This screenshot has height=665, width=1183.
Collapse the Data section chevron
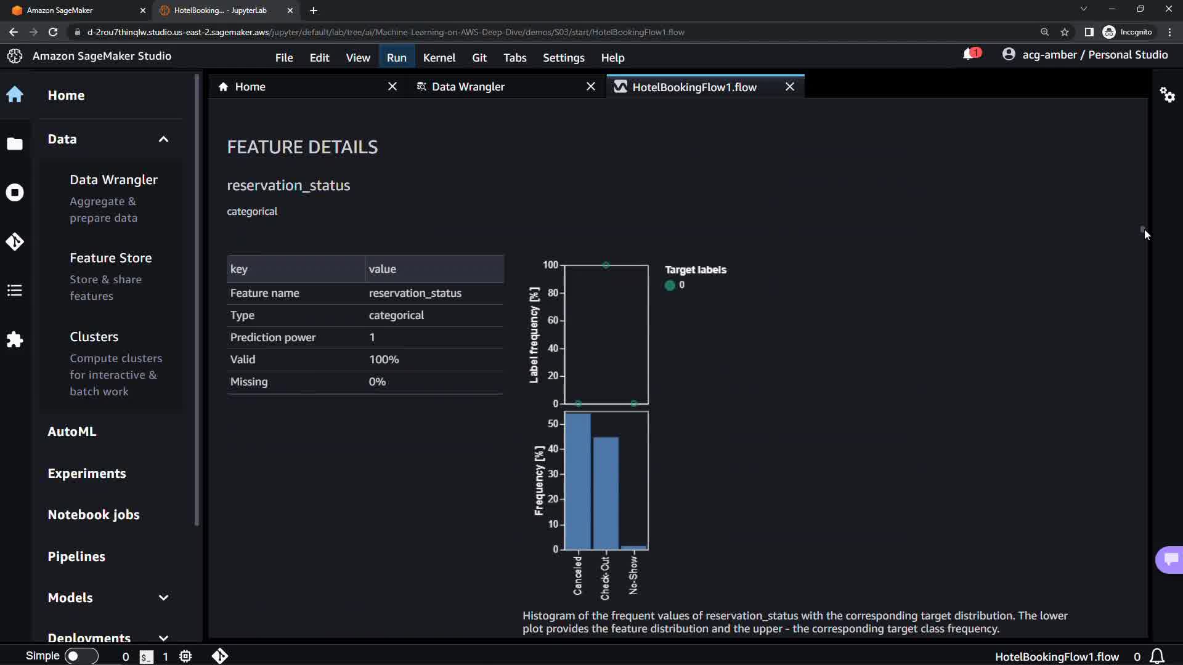163,139
